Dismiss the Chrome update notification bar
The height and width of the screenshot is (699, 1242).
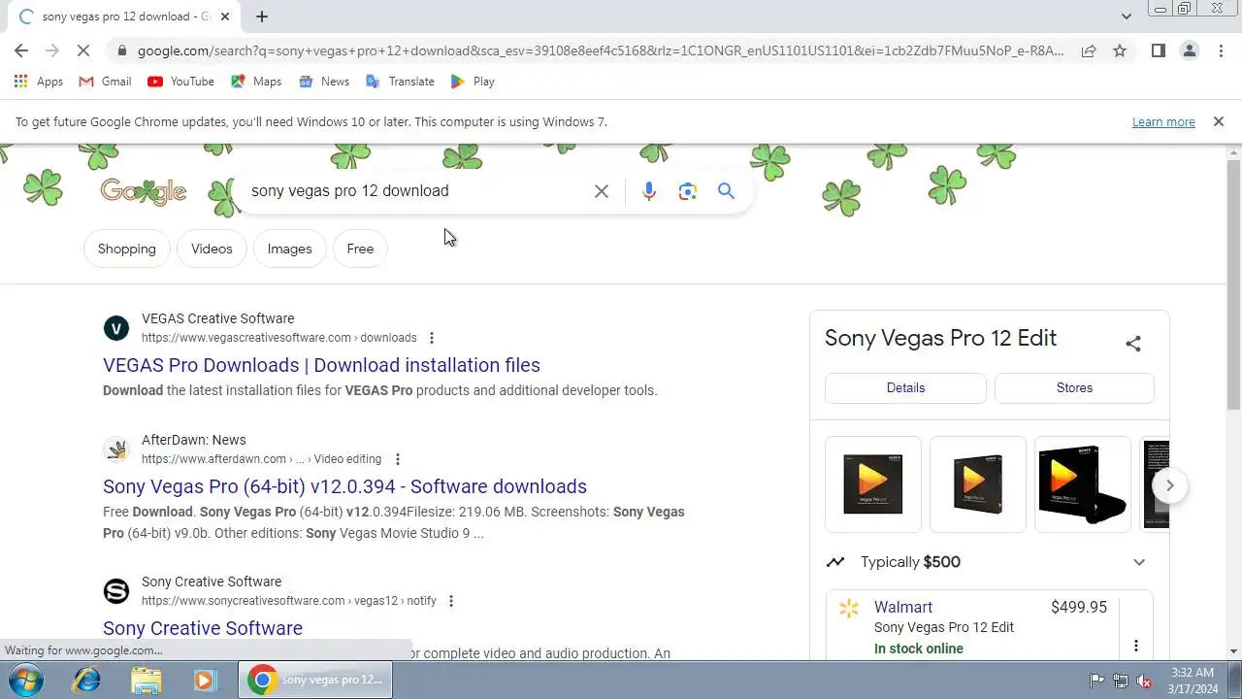[x=1218, y=121]
